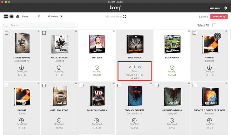The width and height of the screenshot is (231, 135).
Task: Tick the Select All checkbox
Action: (214, 26)
